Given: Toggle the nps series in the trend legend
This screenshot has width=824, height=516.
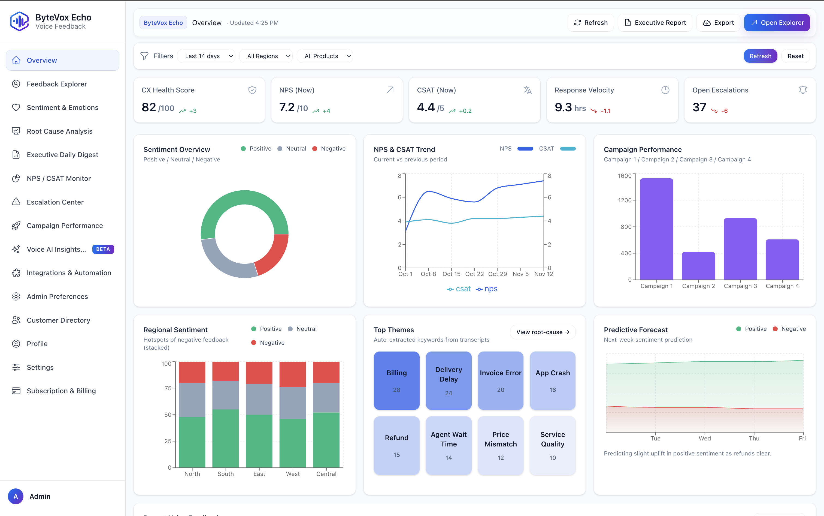Looking at the screenshot, I should pos(486,288).
